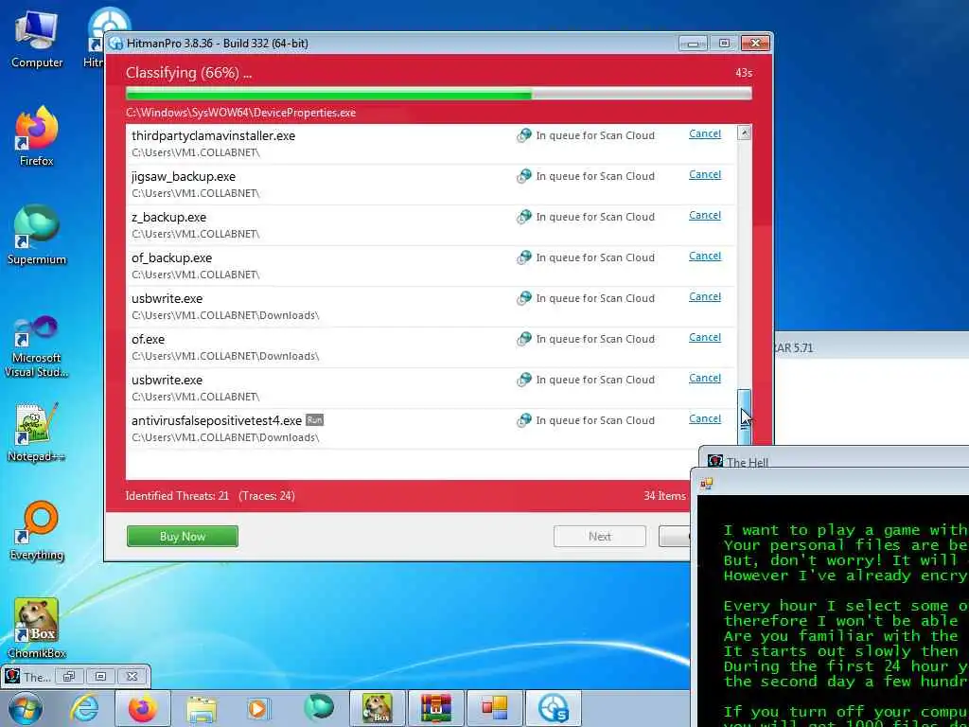Cancel scan of antivirusfalsepositivetest4.exe
Image resolution: width=969 pixels, height=727 pixels.
click(704, 418)
